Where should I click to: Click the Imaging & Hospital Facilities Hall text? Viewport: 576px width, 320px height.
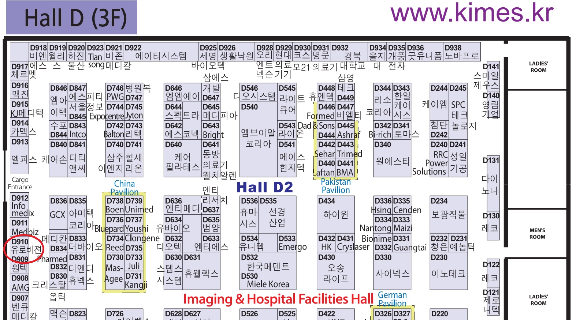pos(278,299)
